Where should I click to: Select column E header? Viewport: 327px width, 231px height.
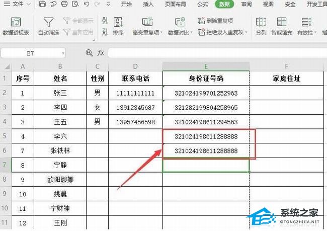pos(206,66)
